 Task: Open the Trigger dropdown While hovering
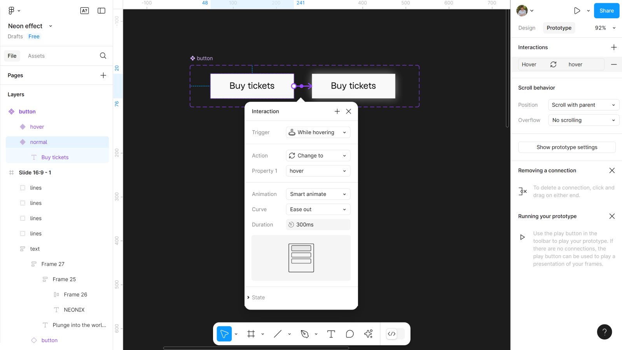pyautogui.click(x=318, y=132)
